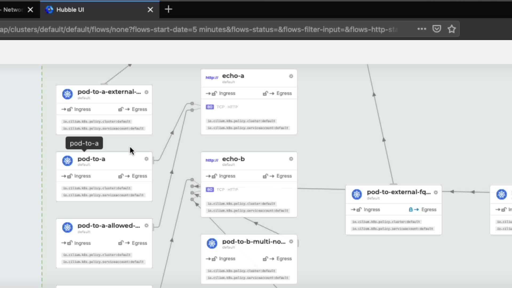This screenshot has width=512, height=288.
Task: Click Kubernetes icon on pod-to-external-fq card
Action: [357, 194]
